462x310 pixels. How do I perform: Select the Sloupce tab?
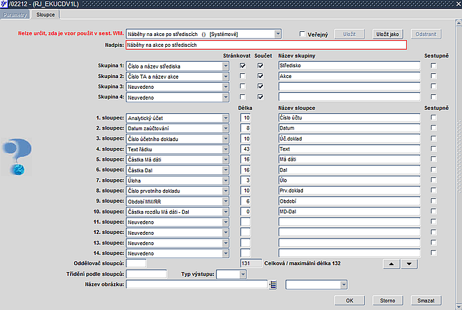[x=46, y=15]
